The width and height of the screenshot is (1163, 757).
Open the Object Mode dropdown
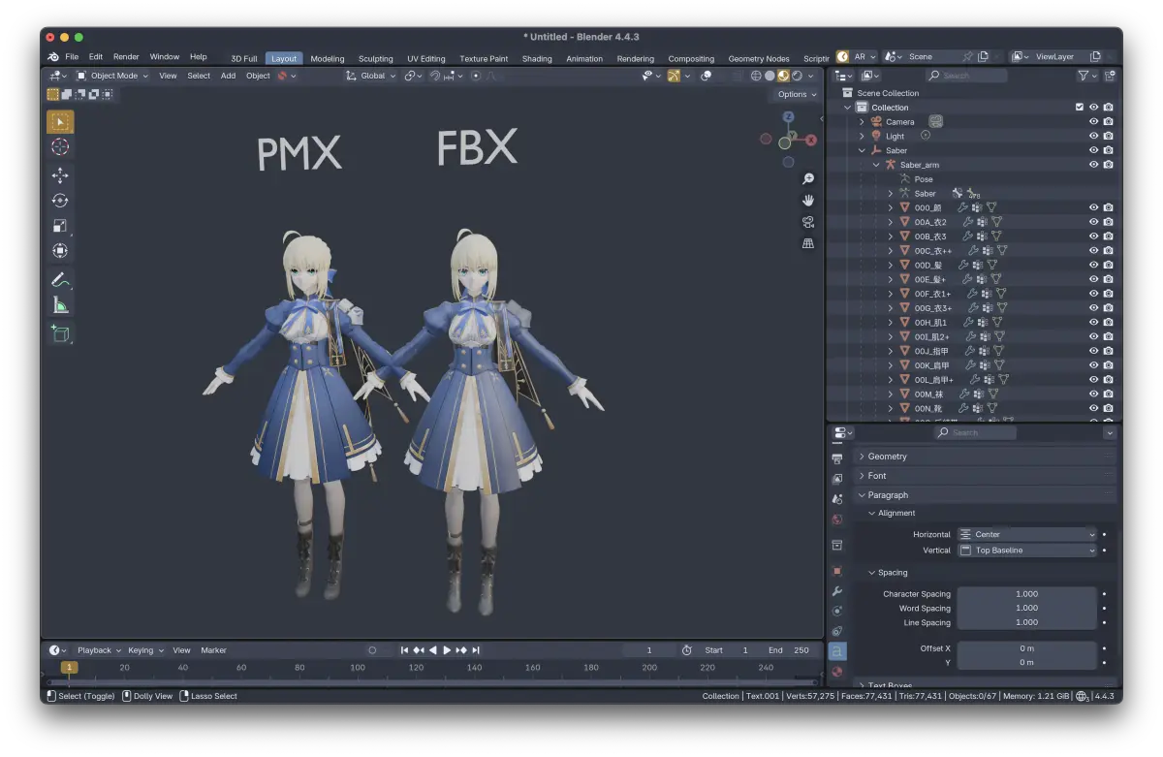click(113, 76)
